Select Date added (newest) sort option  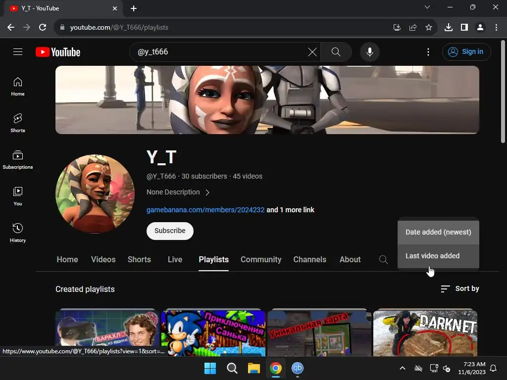pos(438,232)
